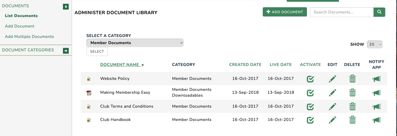Focus the Search Documents field
The image size is (397, 136).
tap(342, 12)
